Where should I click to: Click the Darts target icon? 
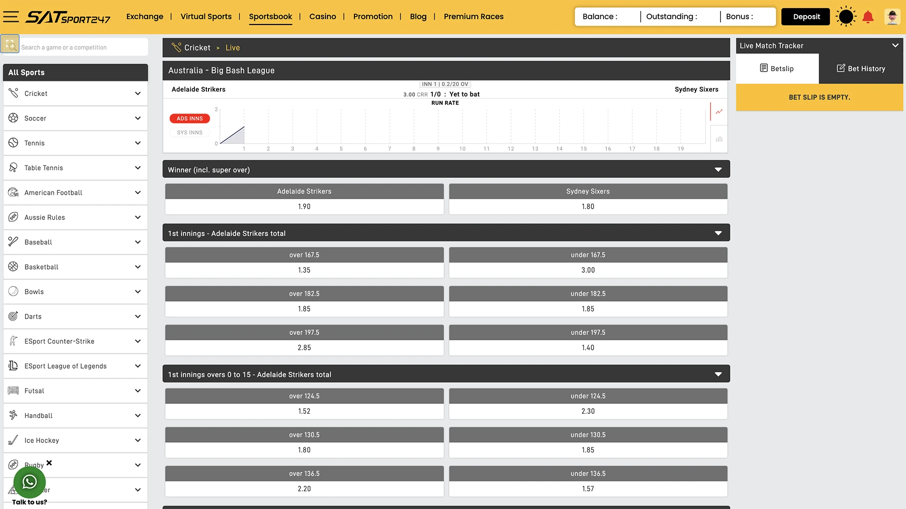13,316
